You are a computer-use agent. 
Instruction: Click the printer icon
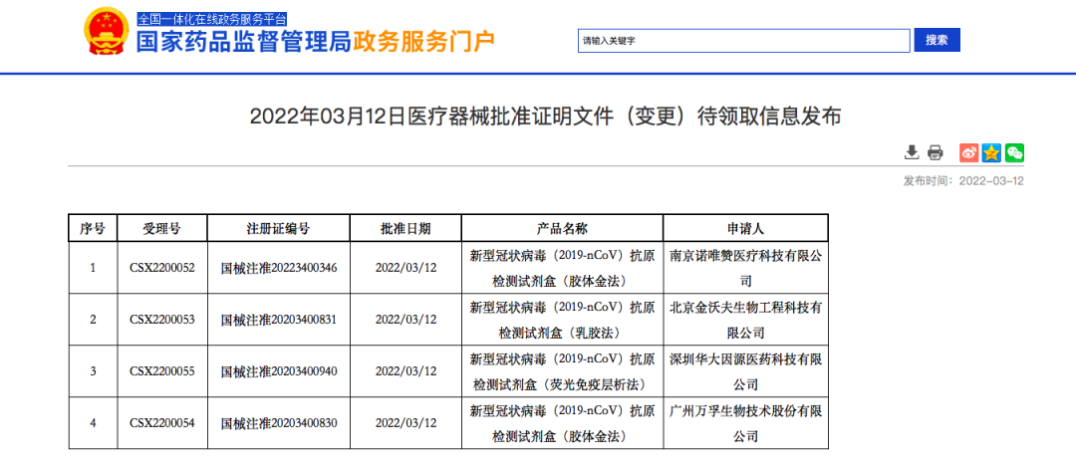point(935,152)
